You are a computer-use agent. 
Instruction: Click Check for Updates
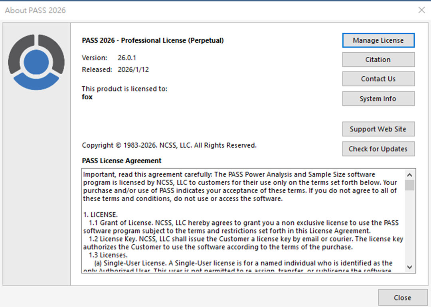tap(378, 149)
